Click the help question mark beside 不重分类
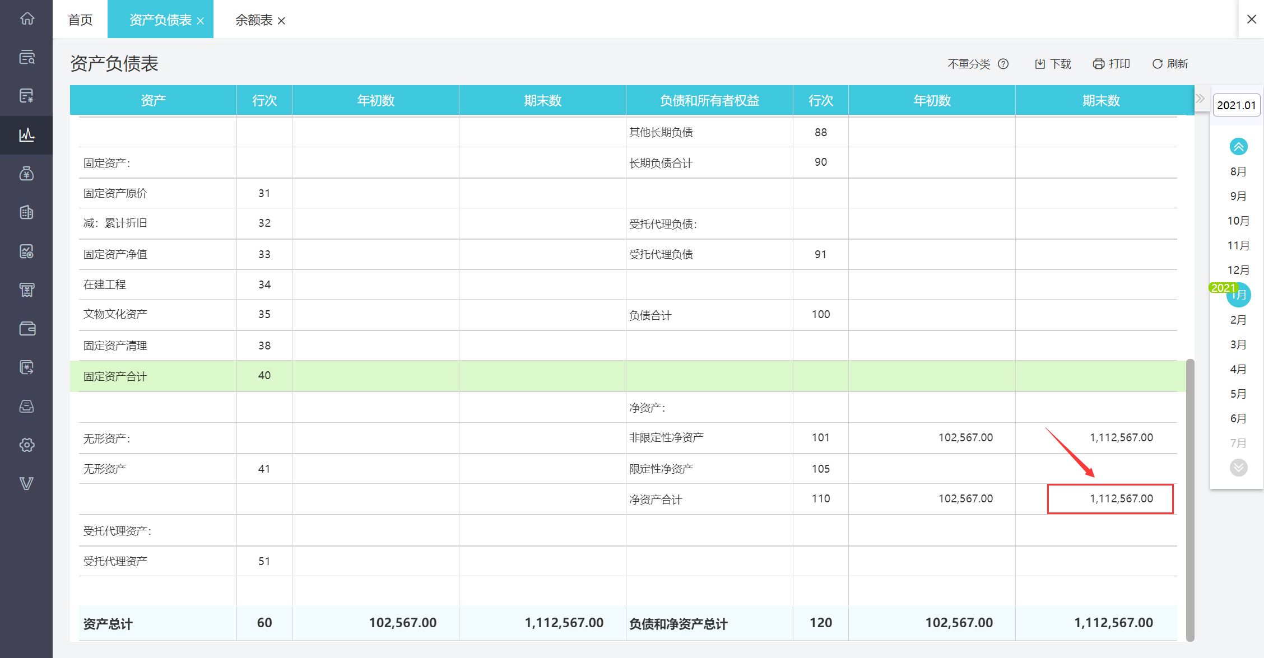Screen dimensions: 1264x658 click(1003, 64)
